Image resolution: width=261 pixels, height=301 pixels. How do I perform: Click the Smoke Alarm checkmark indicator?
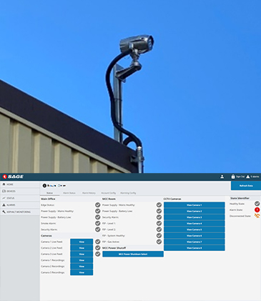(98, 223)
